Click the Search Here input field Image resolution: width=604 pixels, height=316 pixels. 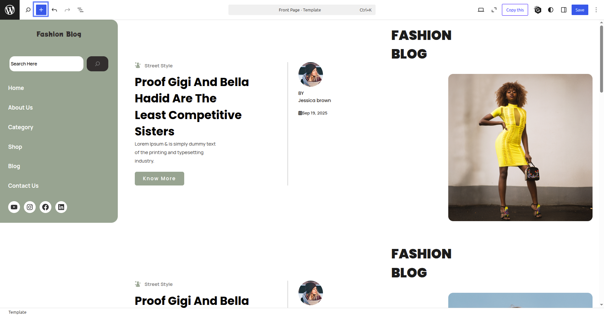pyautogui.click(x=46, y=64)
